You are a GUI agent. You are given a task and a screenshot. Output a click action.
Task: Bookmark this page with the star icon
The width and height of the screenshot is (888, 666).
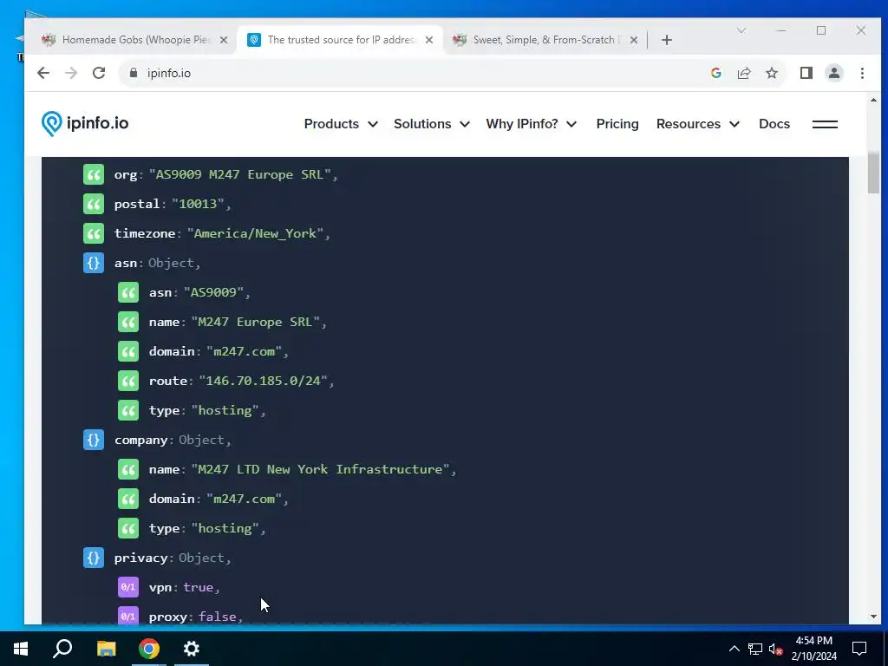(x=771, y=73)
